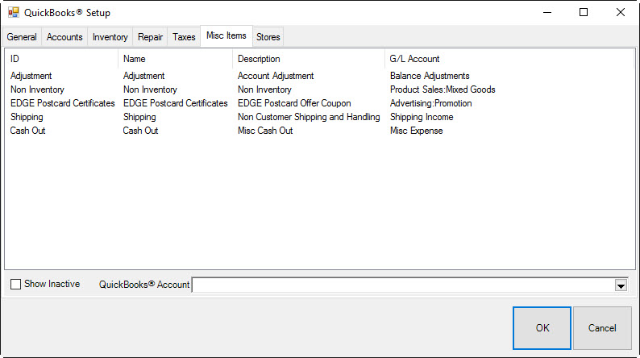The height and width of the screenshot is (358, 640).
Task: Click the Description column header
Action: (x=259, y=59)
